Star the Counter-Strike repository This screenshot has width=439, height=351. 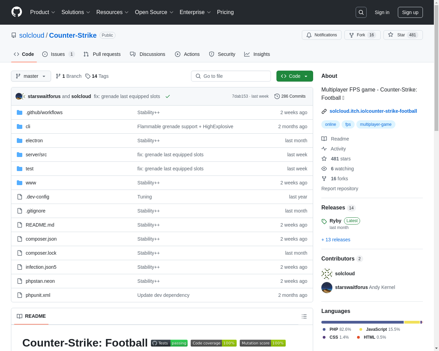point(403,35)
